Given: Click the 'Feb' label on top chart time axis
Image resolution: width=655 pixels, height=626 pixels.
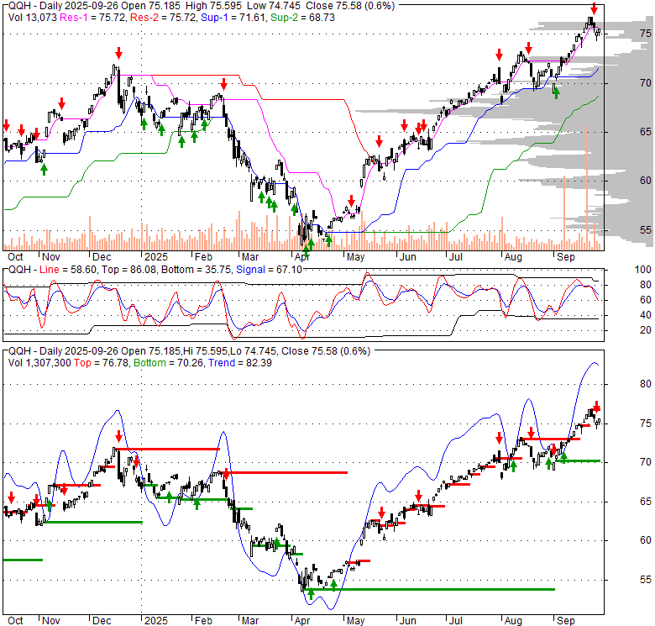Looking at the screenshot, I should point(203,257).
